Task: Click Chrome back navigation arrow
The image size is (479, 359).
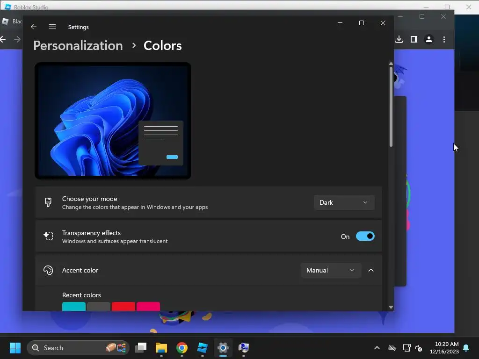Action: click(x=3, y=39)
